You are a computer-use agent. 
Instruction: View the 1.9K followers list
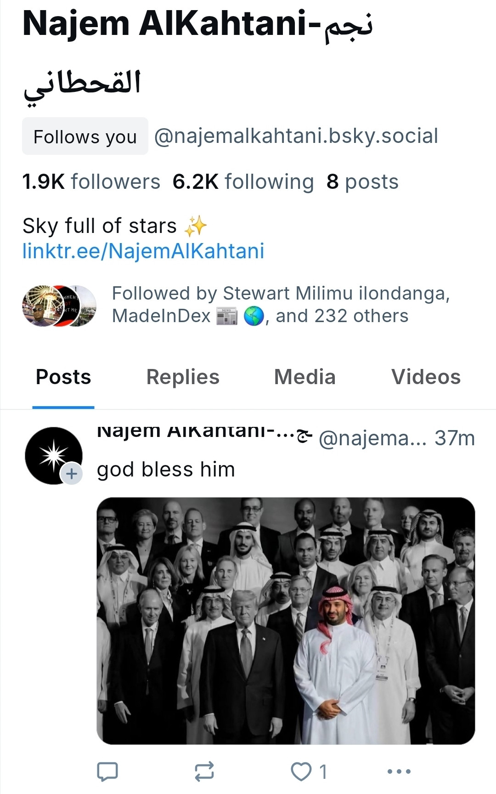91,181
